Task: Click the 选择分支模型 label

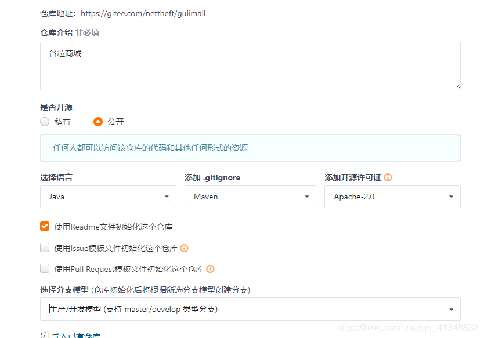Action: (64, 290)
